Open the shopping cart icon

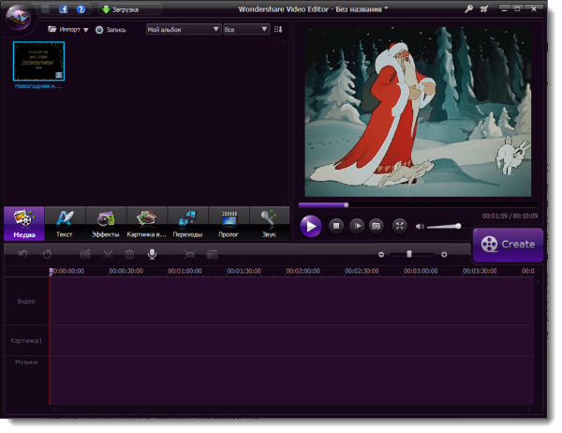pos(484,9)
